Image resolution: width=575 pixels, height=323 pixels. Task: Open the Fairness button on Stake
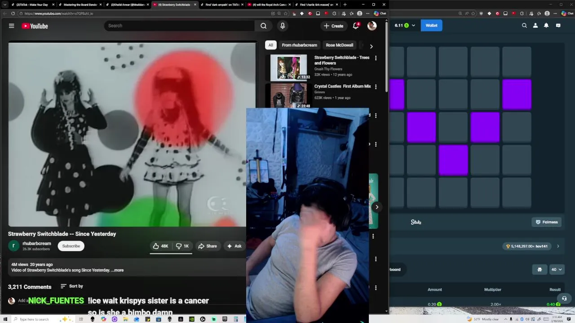(x=547, y=222)
